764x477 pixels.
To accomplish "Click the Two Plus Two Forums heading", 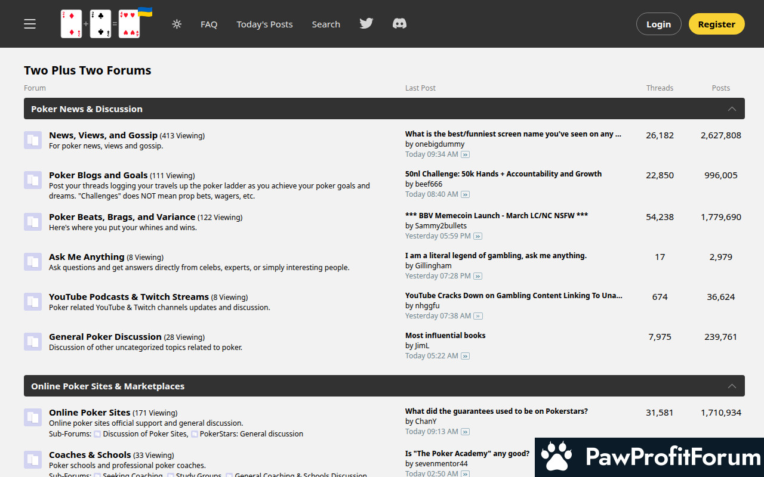I will [88, 70].
